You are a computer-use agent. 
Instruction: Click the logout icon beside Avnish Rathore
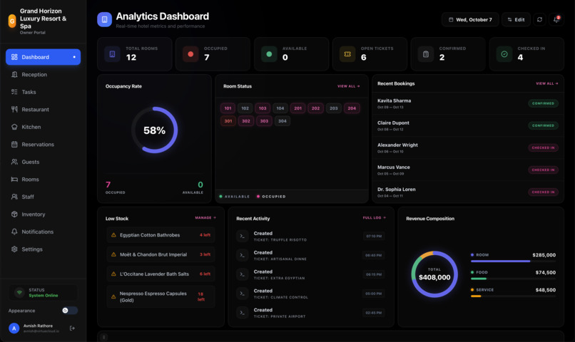[x=72, y=328]
